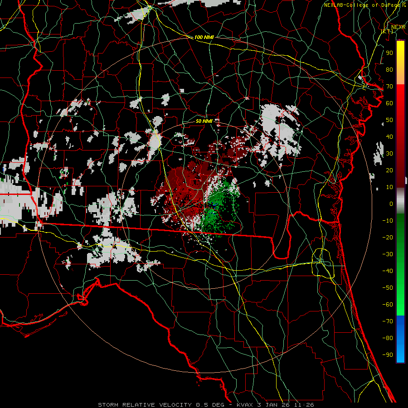
Task: Click the blue band of the velocity color scale
Action: pyautogui.click(x=400, y=338)
